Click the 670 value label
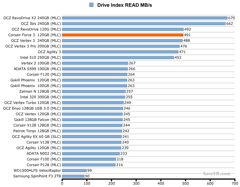 coord(232,18)
